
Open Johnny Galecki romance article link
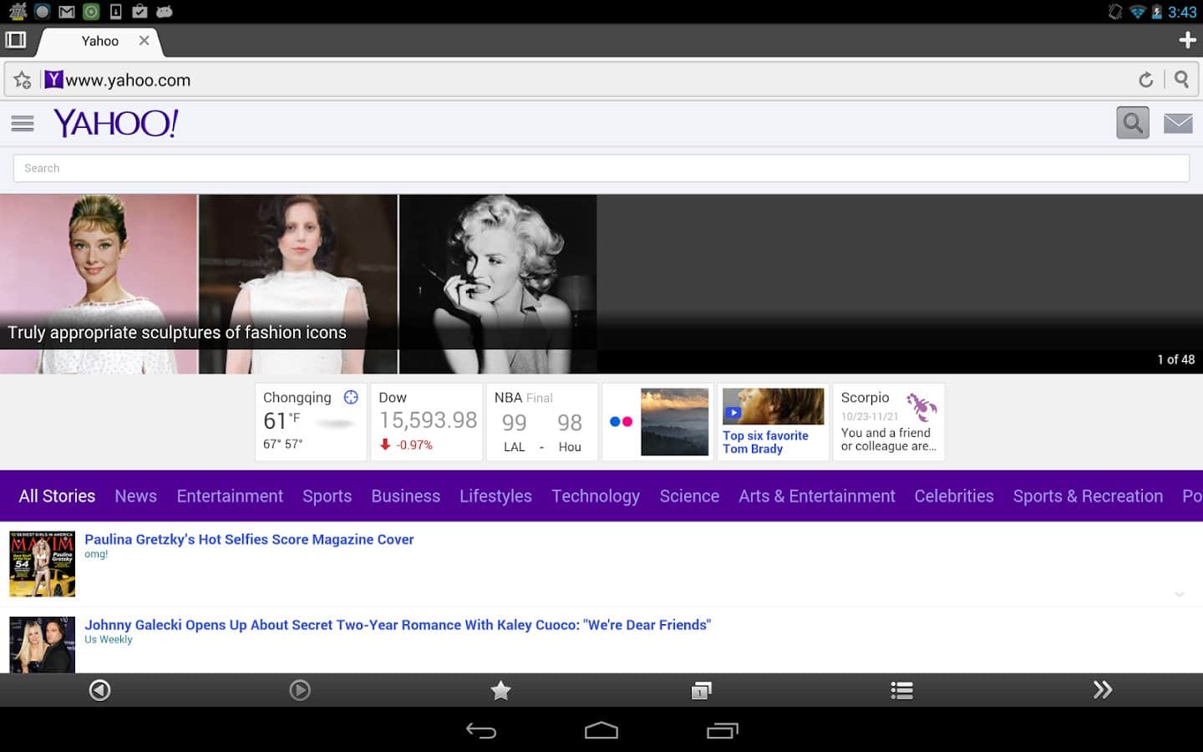click(x=398, y=625)
